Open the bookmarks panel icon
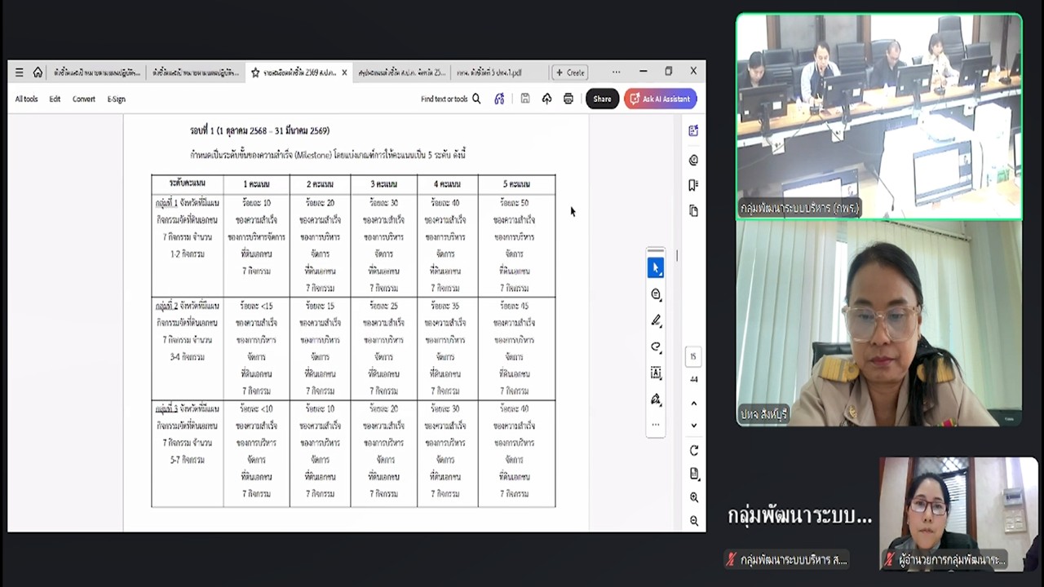 tap(693, 185)
